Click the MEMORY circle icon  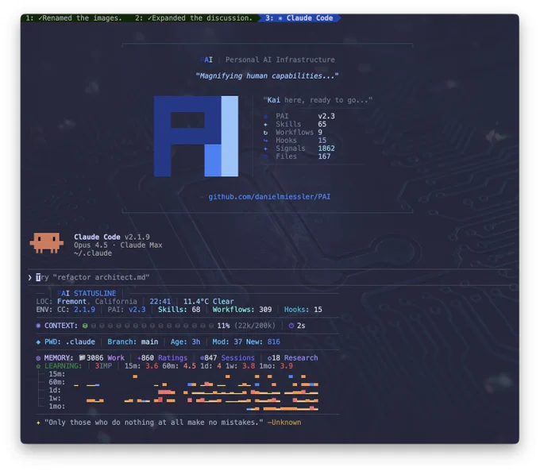[38, 358]
